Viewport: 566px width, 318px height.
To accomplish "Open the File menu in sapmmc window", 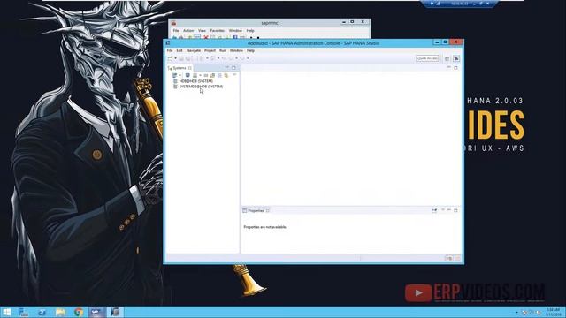I will pos(176,31).
